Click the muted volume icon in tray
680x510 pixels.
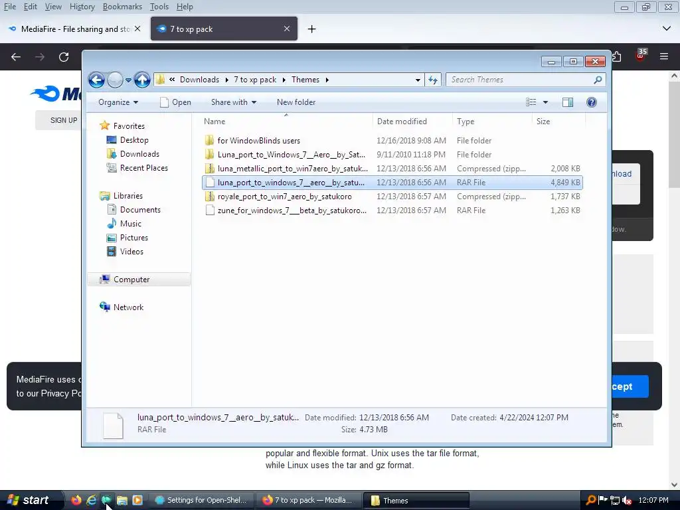[x=627, y=500]
